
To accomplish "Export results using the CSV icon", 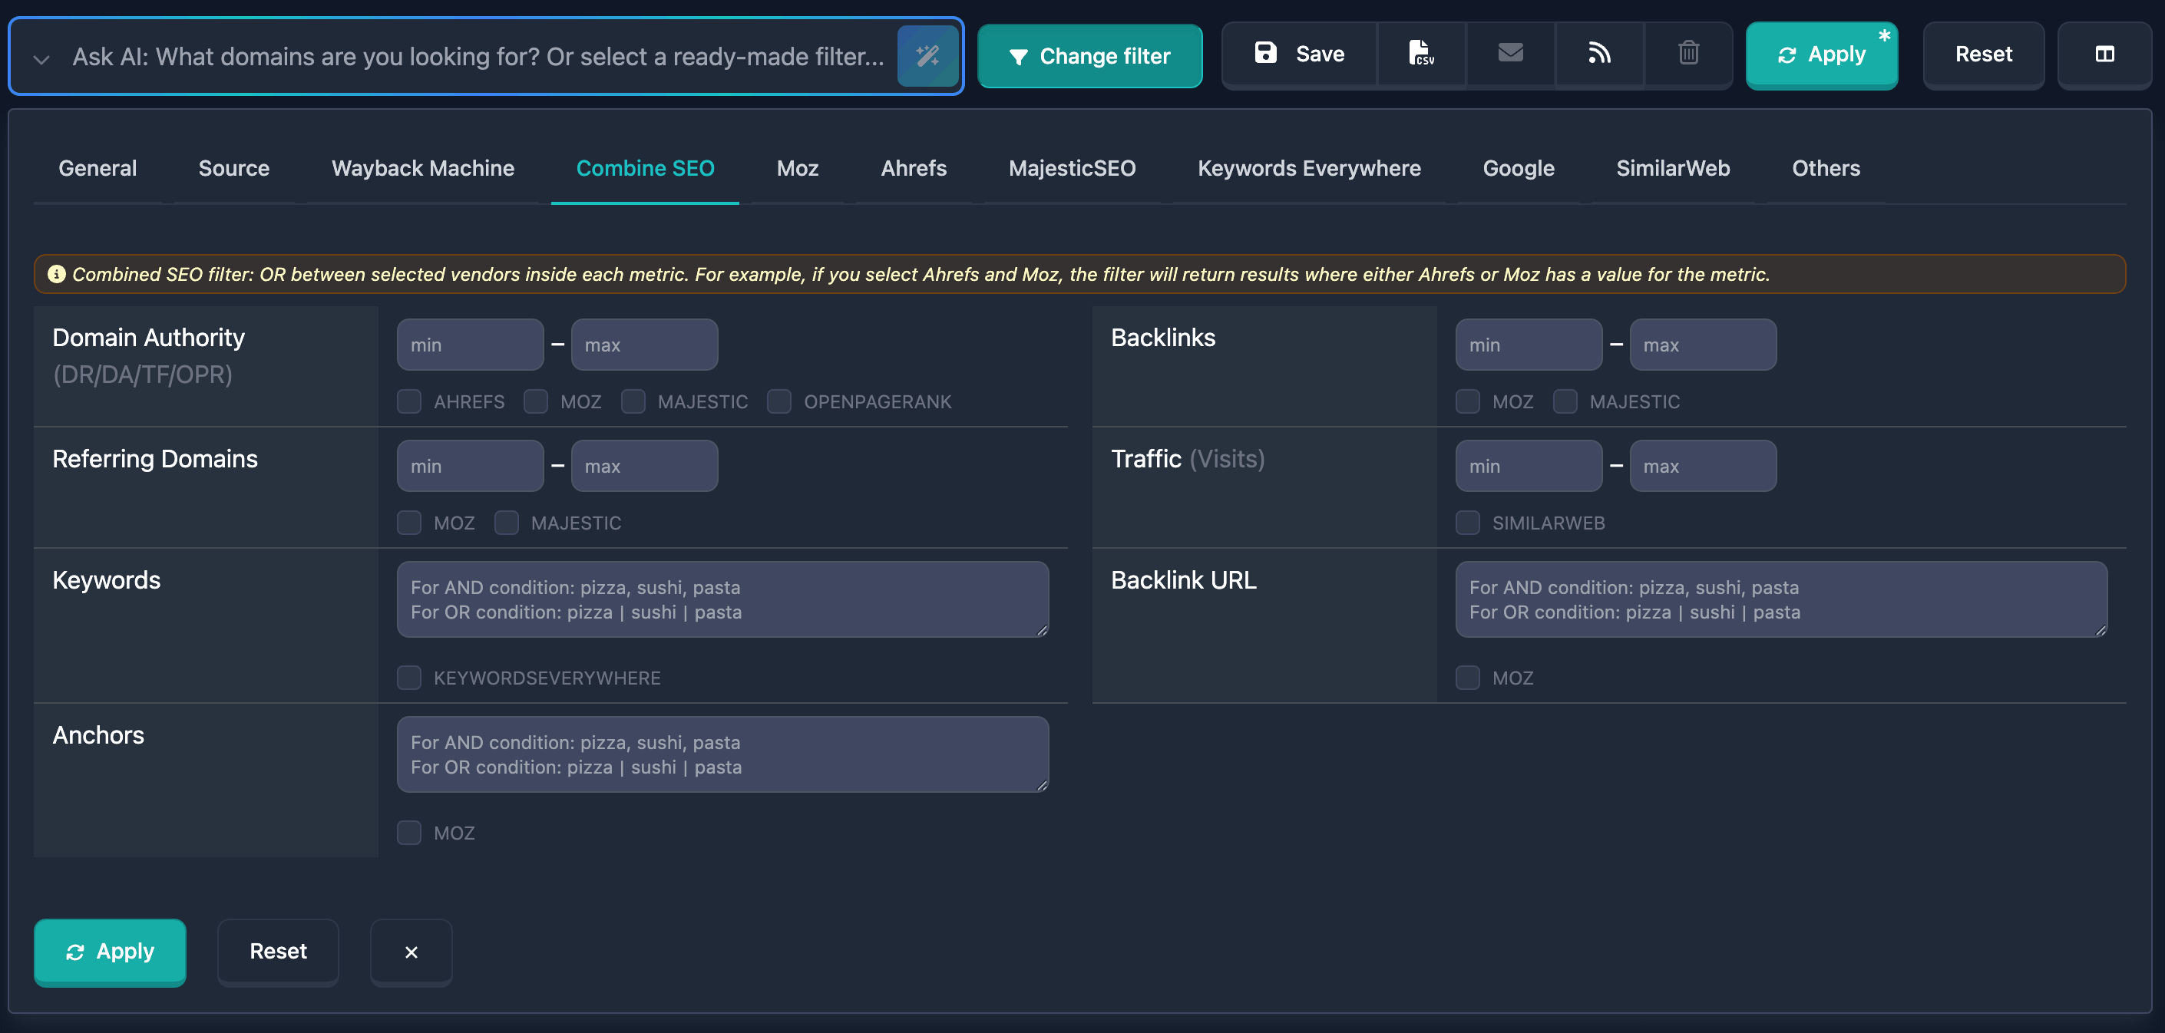I will coord(1421,53).
